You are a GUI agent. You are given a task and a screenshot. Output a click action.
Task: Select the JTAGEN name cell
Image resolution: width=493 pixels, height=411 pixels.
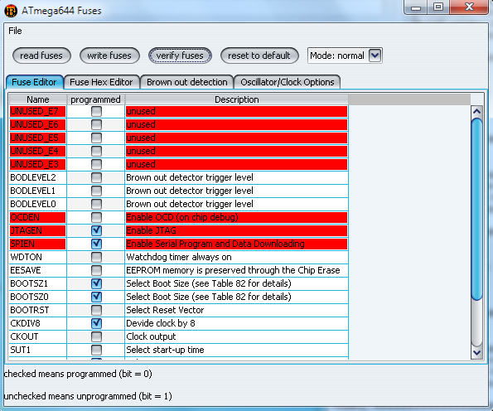(38, 230)
